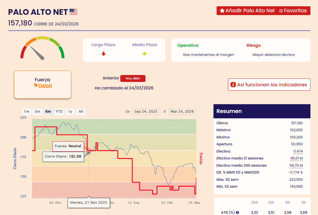Image resolution: width=318 pixels, height=215 pixels.
Task: Click the ATR value 3,68
Action: tap(304, 212)
